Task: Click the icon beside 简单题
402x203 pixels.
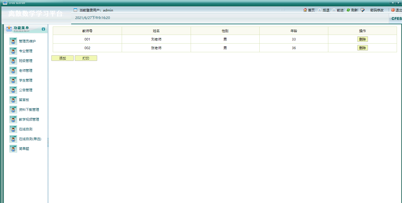Action: tap(13, 149)
